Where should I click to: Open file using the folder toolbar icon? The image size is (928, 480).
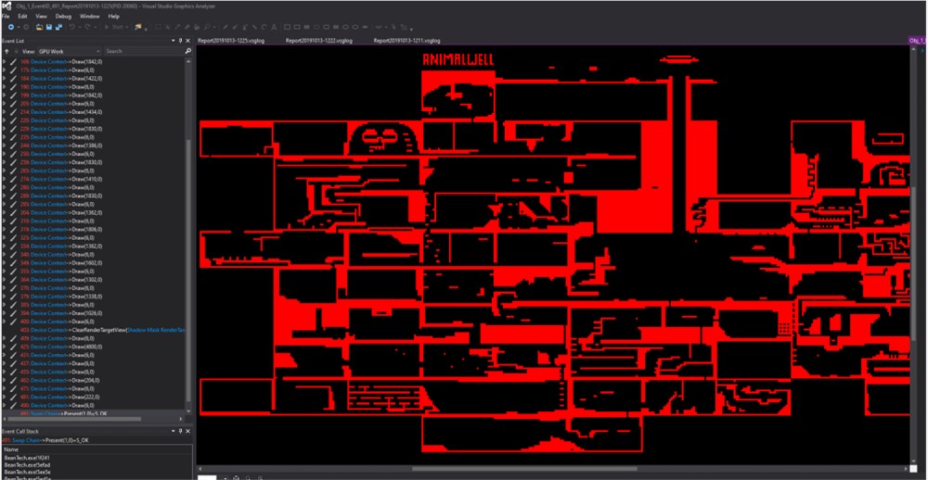click(x=40, y=27)
